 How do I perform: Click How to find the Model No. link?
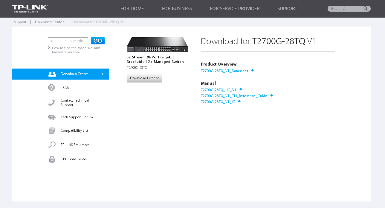click(76, 50)
